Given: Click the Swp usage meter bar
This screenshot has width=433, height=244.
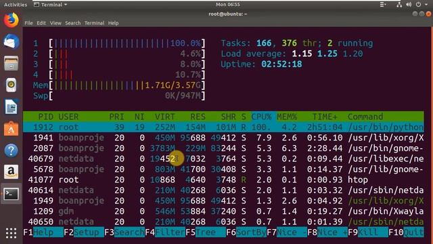Looking at the screenshot, I should 127,96.
